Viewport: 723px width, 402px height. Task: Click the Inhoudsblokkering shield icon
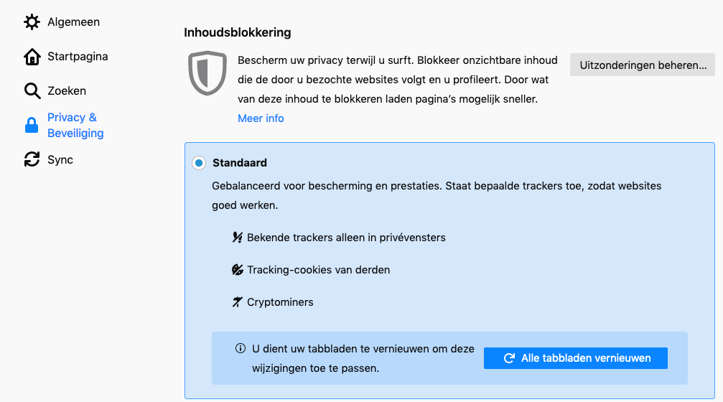pyautogui.click(x=207, y=73)
